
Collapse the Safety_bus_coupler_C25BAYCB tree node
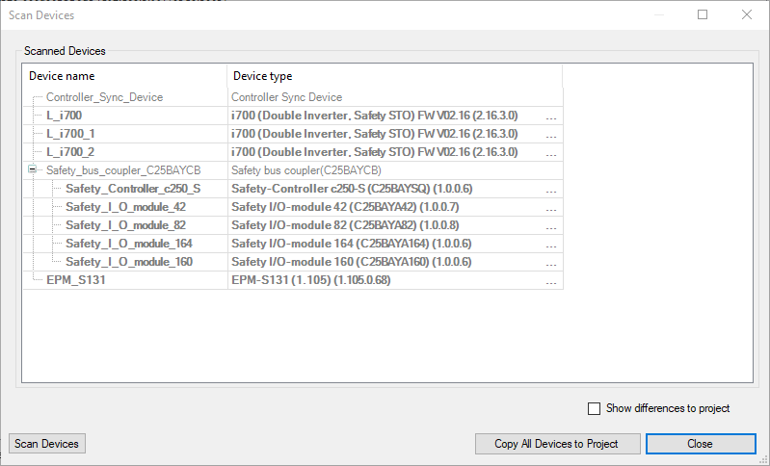click(x=32, y=169)
